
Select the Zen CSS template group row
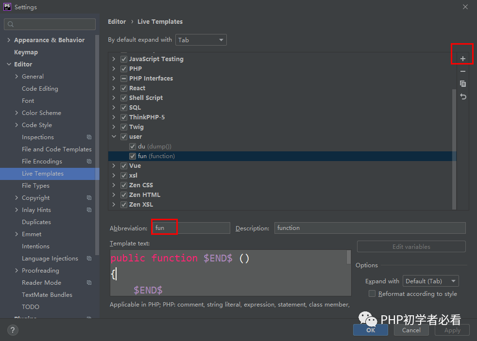(x=282, y=185)
